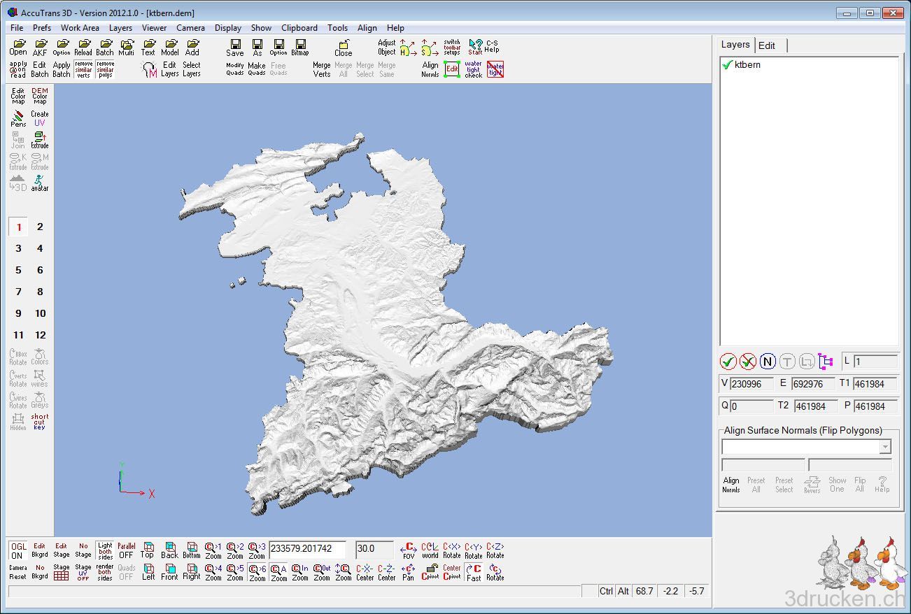
Task: Run the water tight check tool
Action: (x=474, y=69)
